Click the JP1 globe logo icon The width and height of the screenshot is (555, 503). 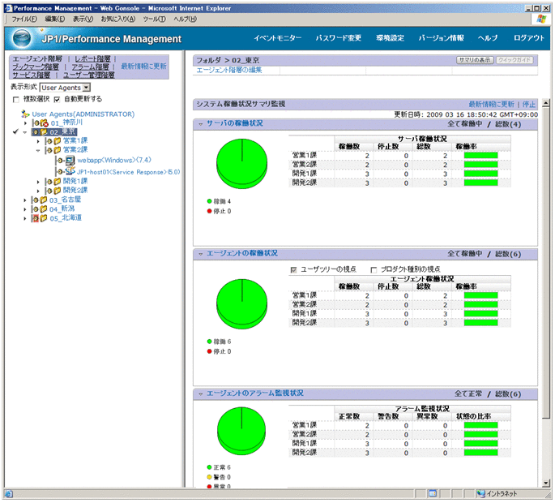[x=23, y=38]
